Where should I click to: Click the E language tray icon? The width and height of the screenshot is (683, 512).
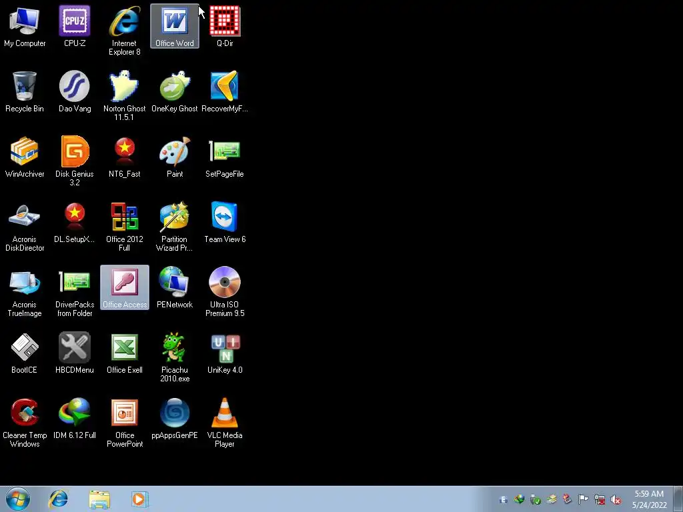click(503, 500)
